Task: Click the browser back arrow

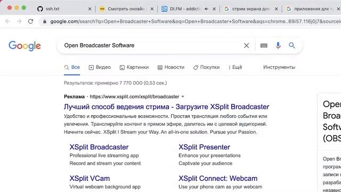Action: click(8, 21)
